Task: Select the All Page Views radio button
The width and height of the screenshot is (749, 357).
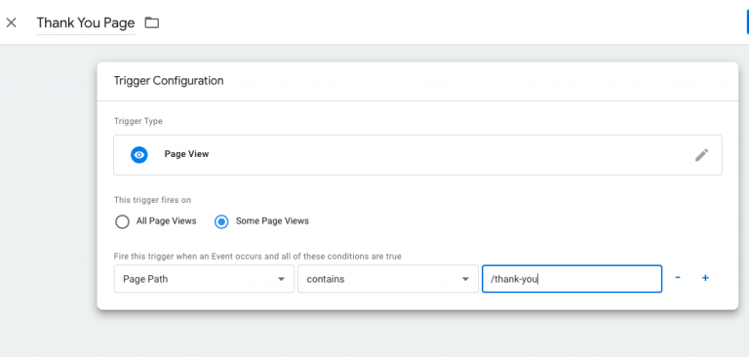Action: click(x=122, y=221)
